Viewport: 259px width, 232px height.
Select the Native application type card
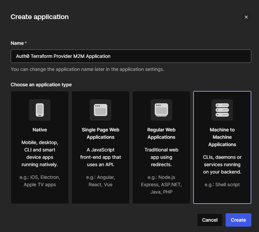pos(40,147)
